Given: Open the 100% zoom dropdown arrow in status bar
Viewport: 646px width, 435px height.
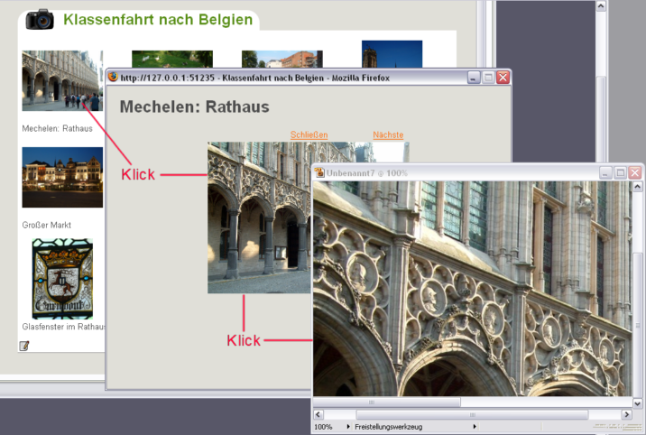Looking at the screenshot, I should point(348,427).
